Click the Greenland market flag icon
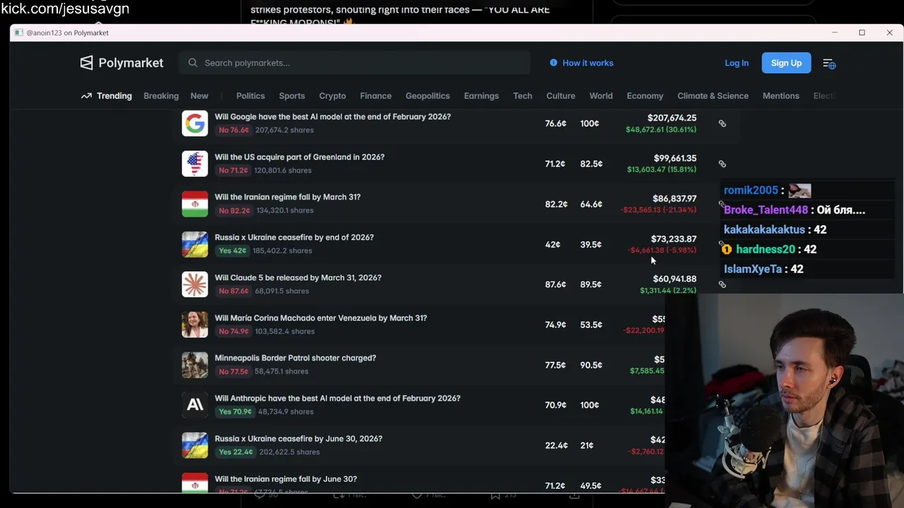 [195, 164]
